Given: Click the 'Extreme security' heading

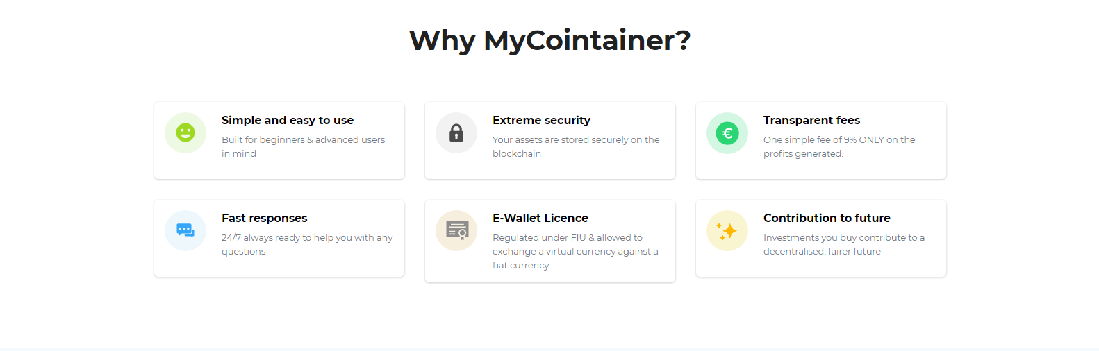Looking at the screenshot, I should pos(541,120).
